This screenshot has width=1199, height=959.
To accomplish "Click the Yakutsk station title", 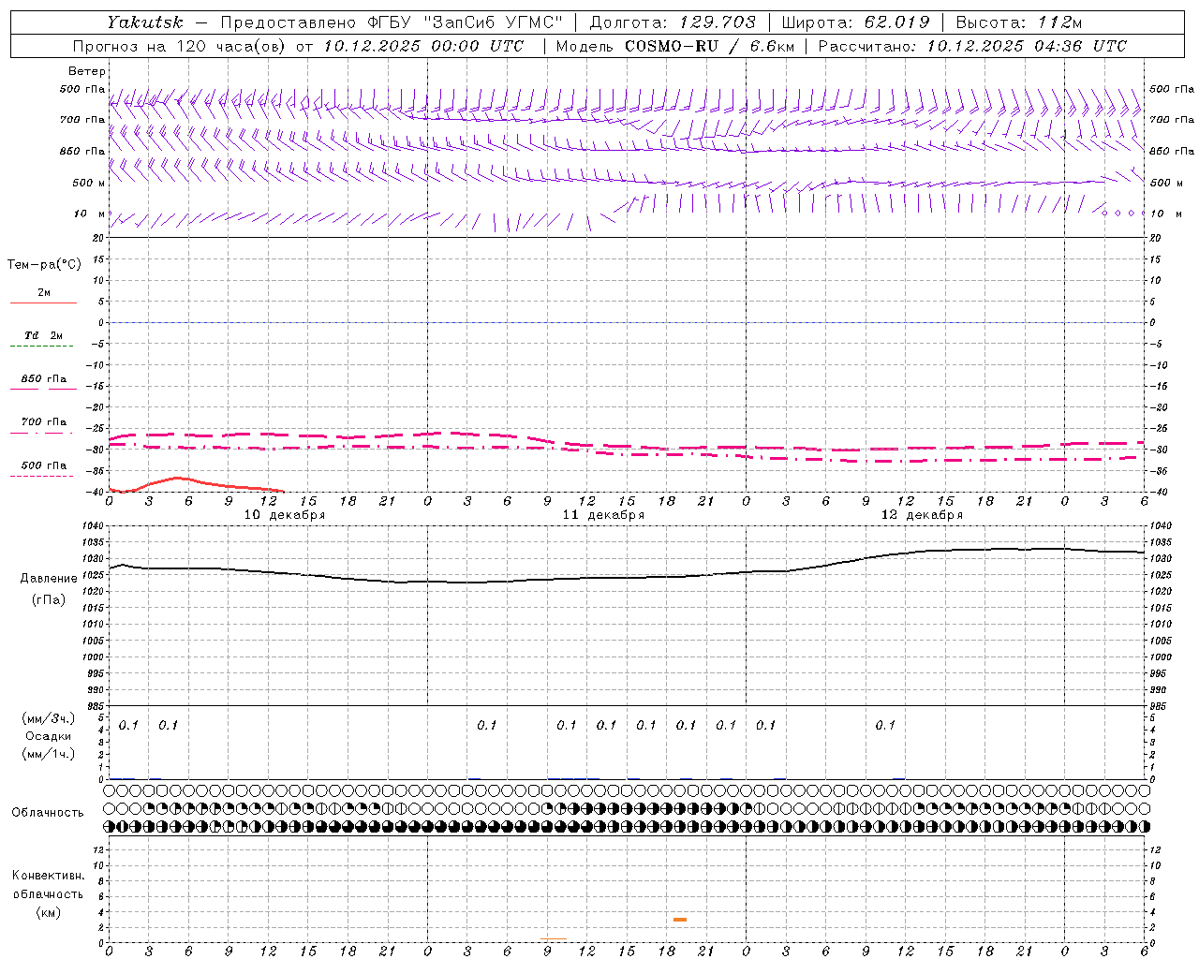I will coord(144,22).
